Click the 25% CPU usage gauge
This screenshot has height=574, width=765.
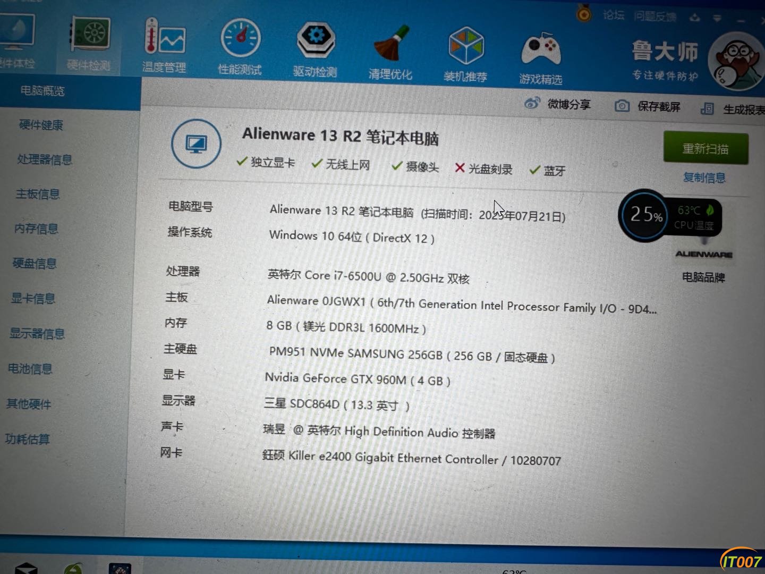point(645,215)
